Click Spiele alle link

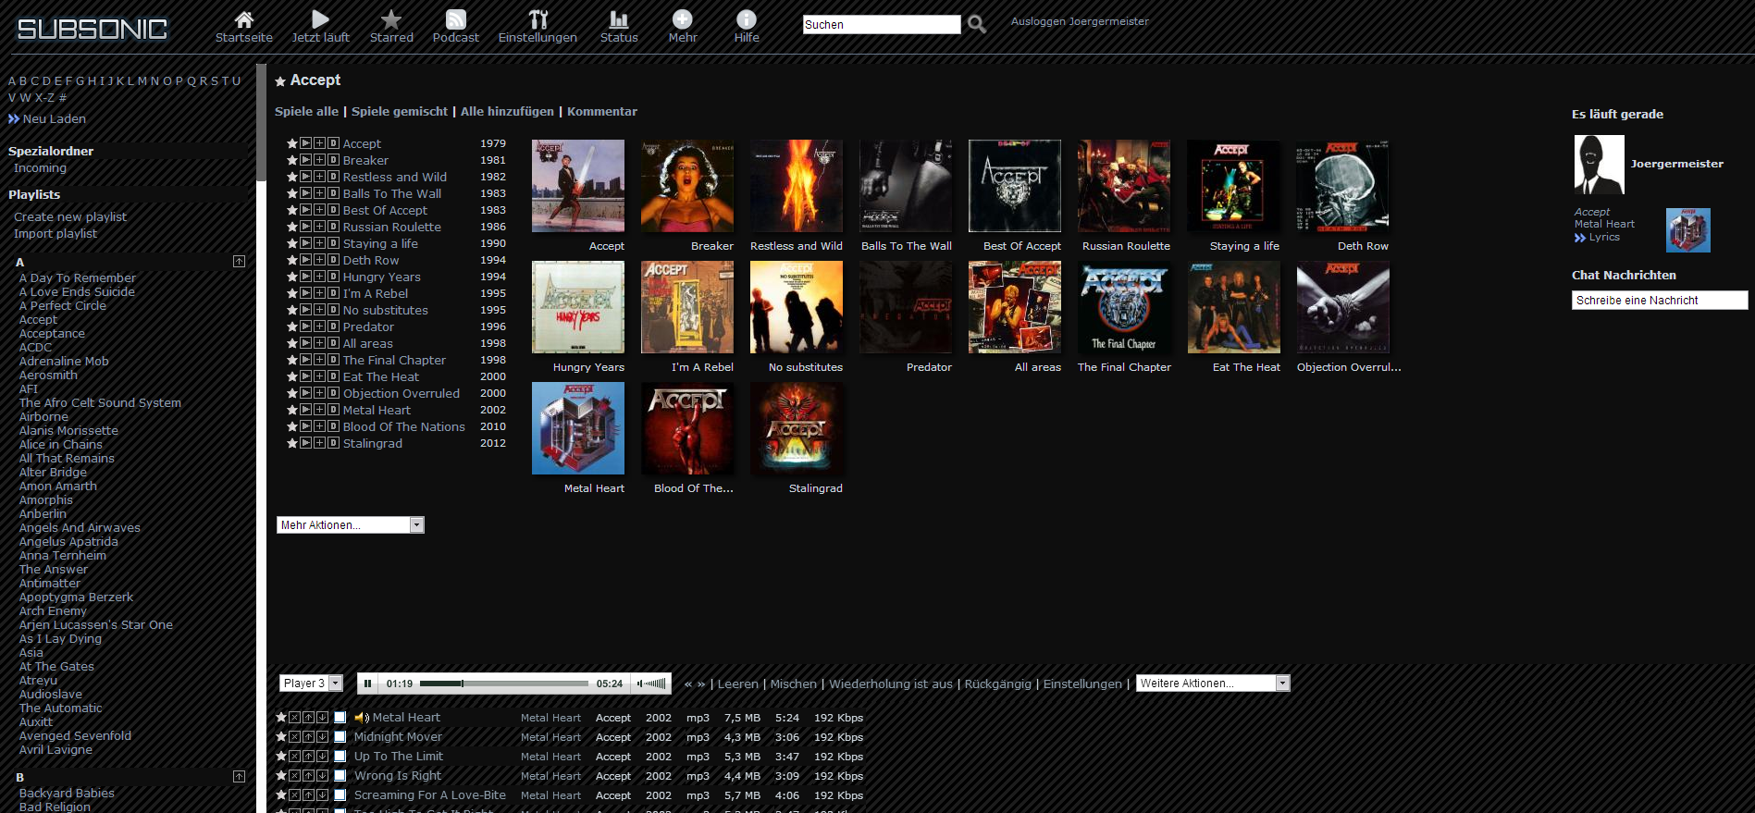(x=306, y=111)
